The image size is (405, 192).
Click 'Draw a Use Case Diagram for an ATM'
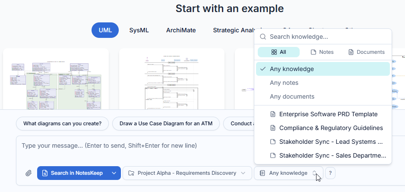pyautogui.click(x=166, y=124)
